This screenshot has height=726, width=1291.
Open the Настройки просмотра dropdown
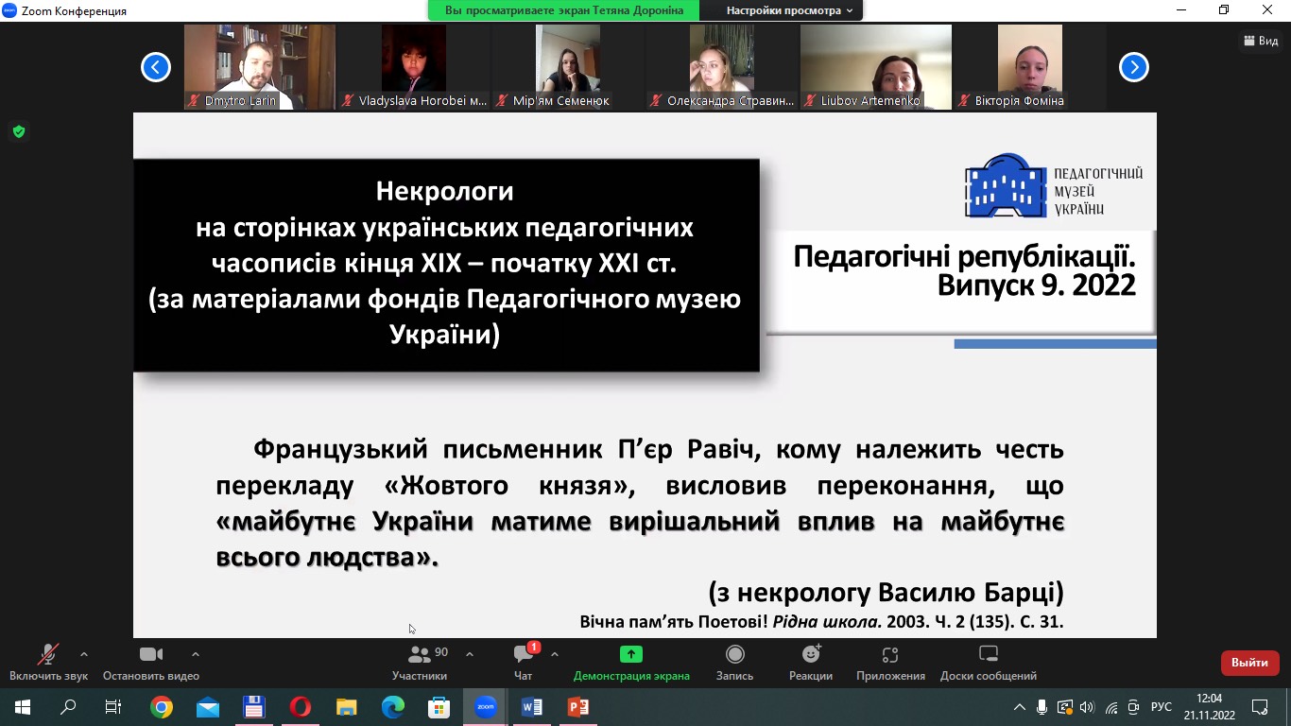tap(788, 10)
